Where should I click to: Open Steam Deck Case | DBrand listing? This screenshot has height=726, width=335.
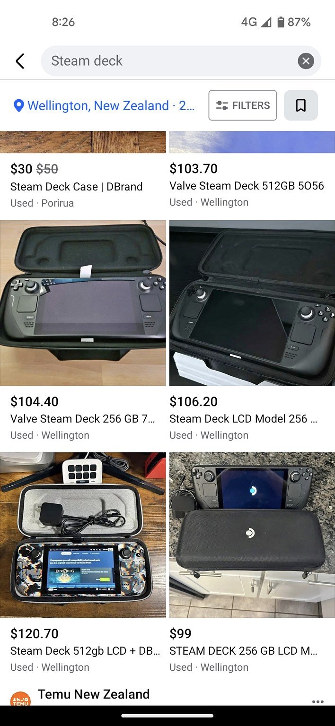(x=77, y=187)
